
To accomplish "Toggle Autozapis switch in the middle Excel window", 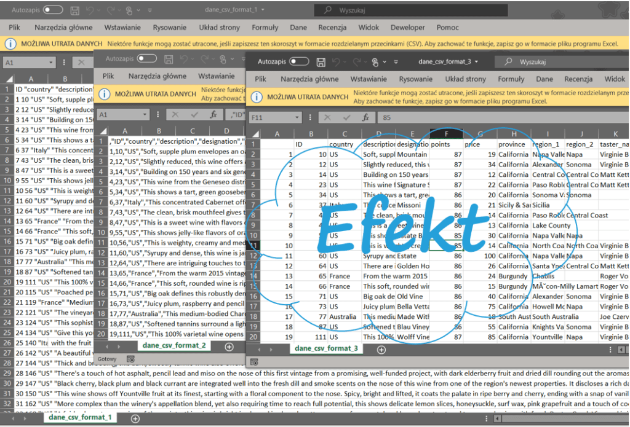I will click(x=147, y=58).
